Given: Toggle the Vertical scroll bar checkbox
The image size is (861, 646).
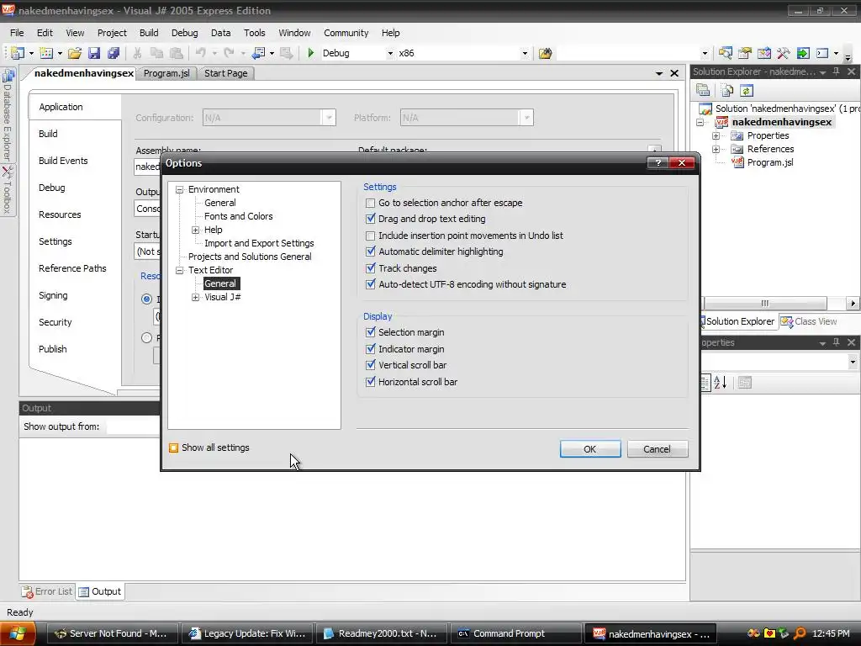Looking at the screenshot, I should pos(371,365).
